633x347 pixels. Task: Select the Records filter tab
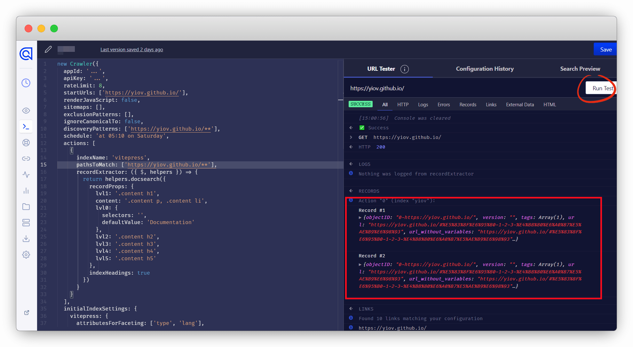(468, 105)
